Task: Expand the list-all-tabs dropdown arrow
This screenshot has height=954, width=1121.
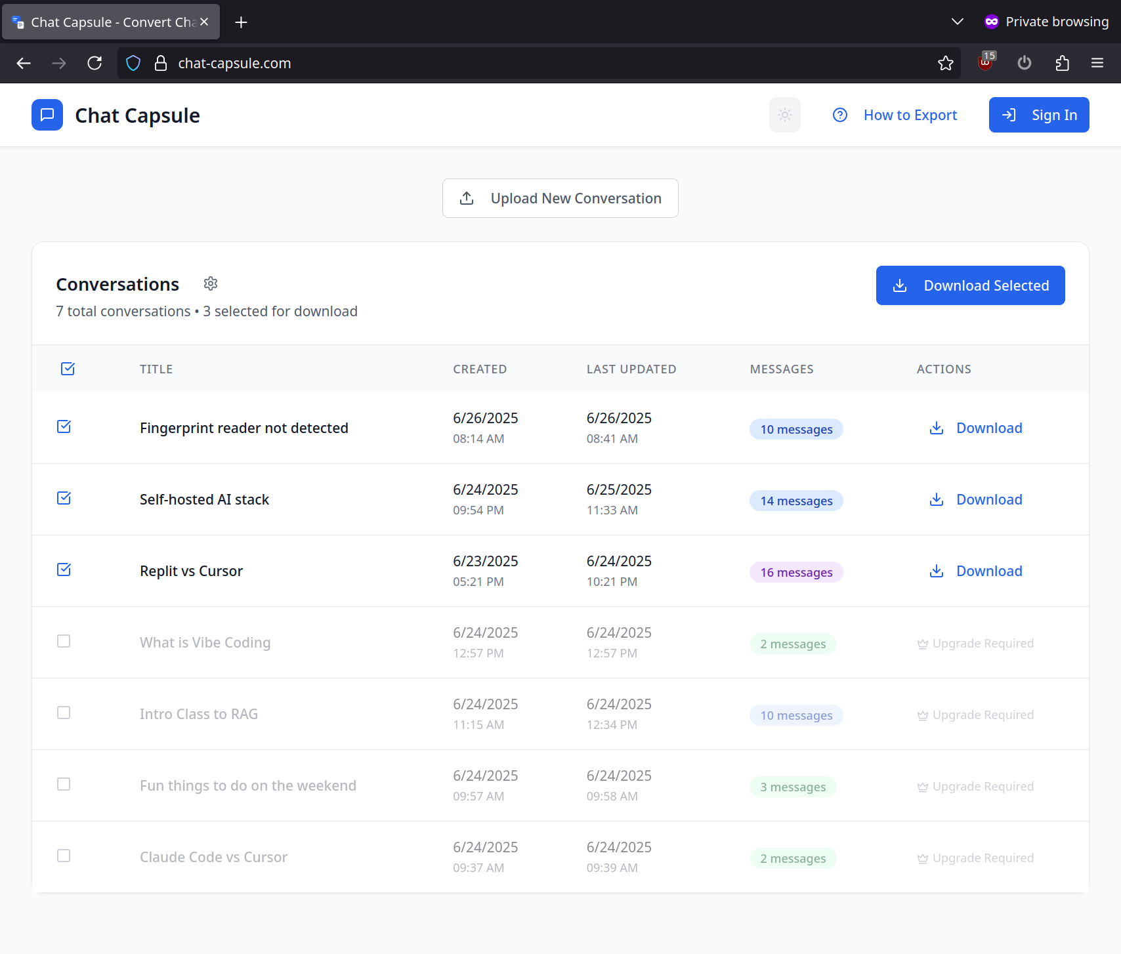Action: click(958, 22)
